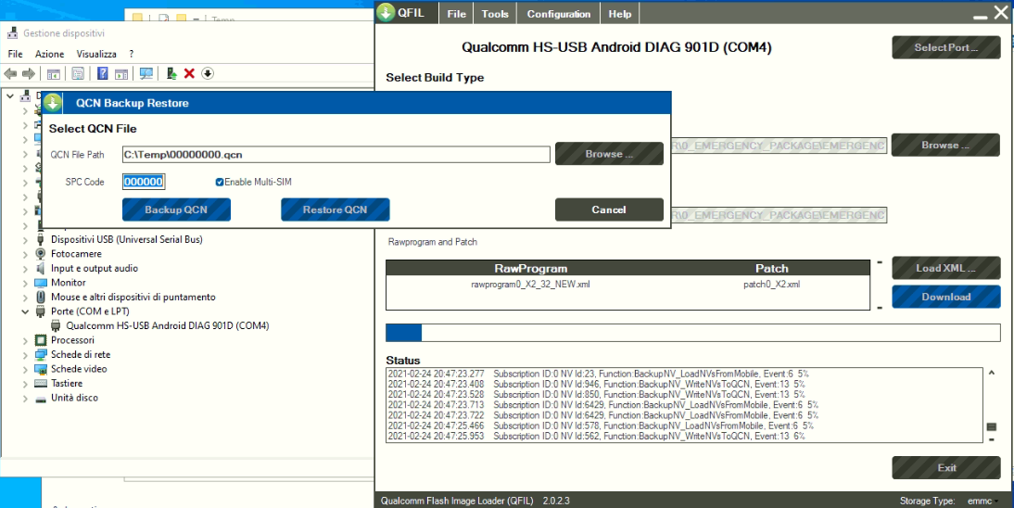Click the Backup QCN button

click(x=176, y=210)
